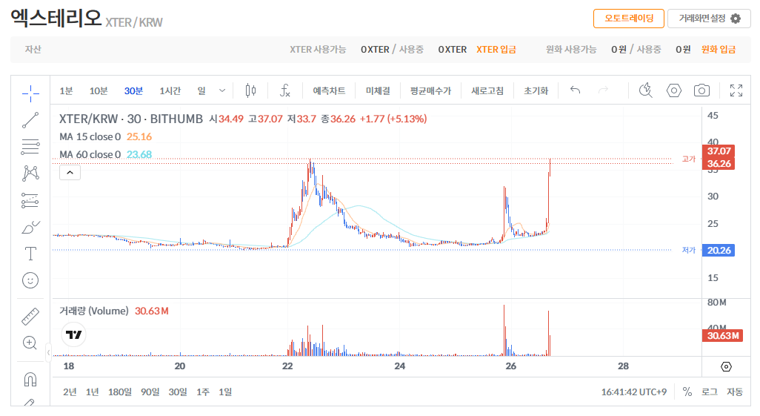Take a chart snapshot with camera icon
Viewport: 760px width, 416px height.
701,90
